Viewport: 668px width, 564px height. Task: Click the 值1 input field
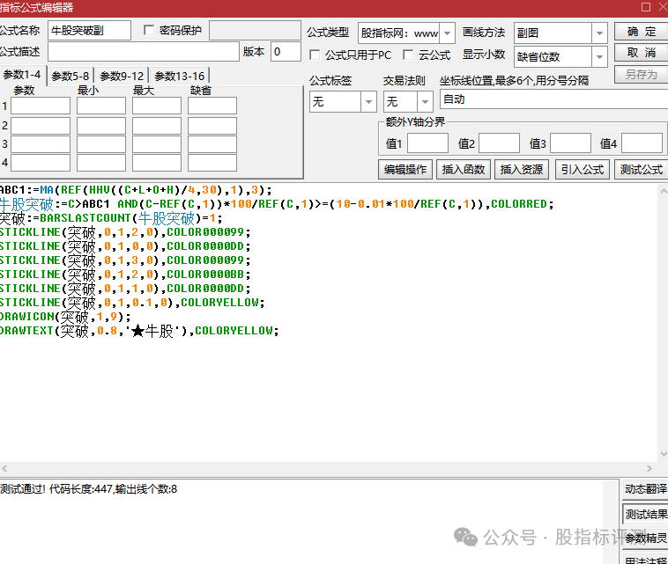(x=427, y=143)
